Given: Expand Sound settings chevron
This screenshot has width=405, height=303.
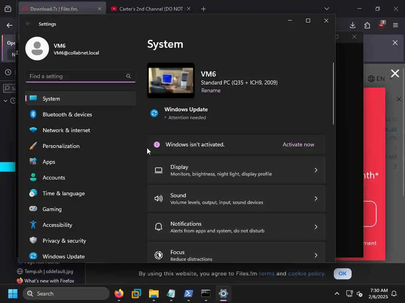Looking at the screenshot, I should 316,198.
